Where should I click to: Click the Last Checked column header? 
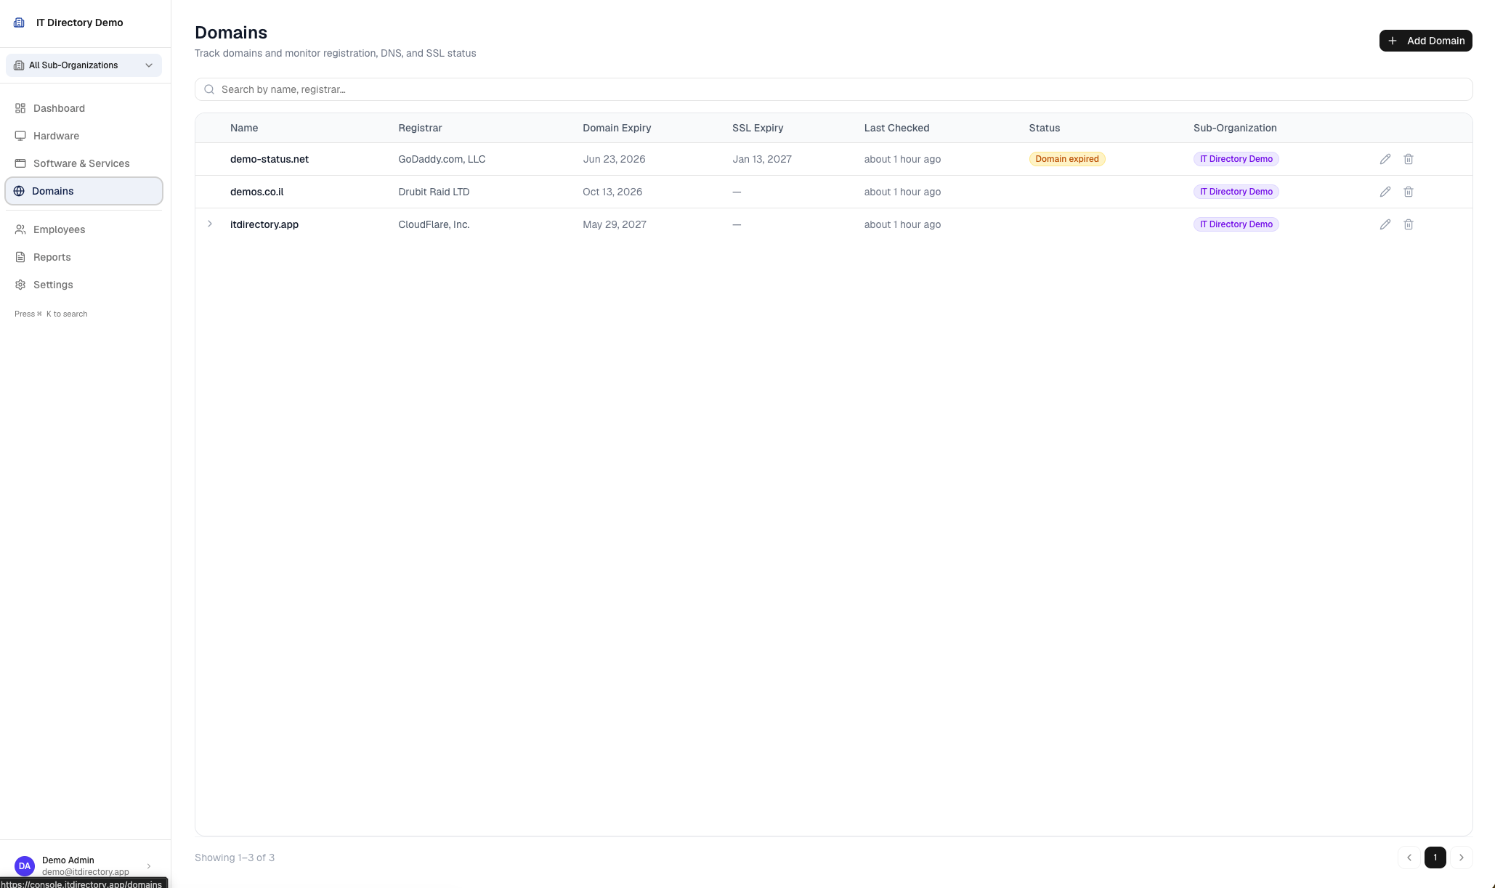pos(896,128)
